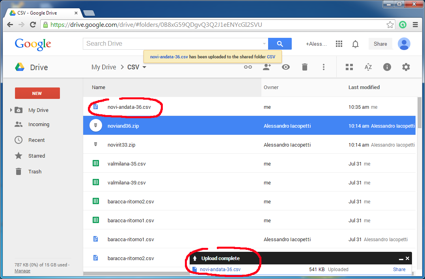Select the noviand36.zip file name
The height and width of the screenshot is (279, 425).
(123, 126)
